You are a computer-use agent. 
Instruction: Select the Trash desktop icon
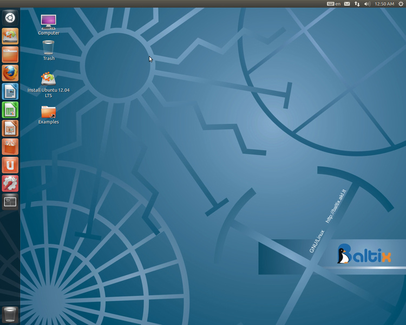48,50
